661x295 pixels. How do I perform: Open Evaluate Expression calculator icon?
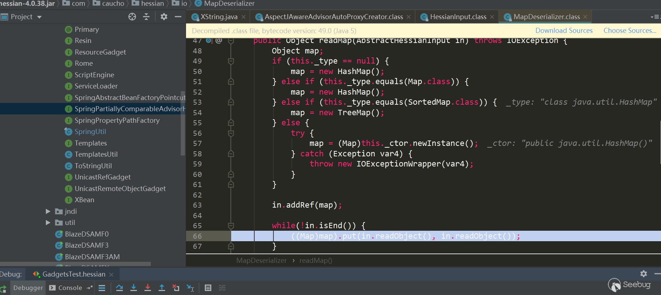208,288
